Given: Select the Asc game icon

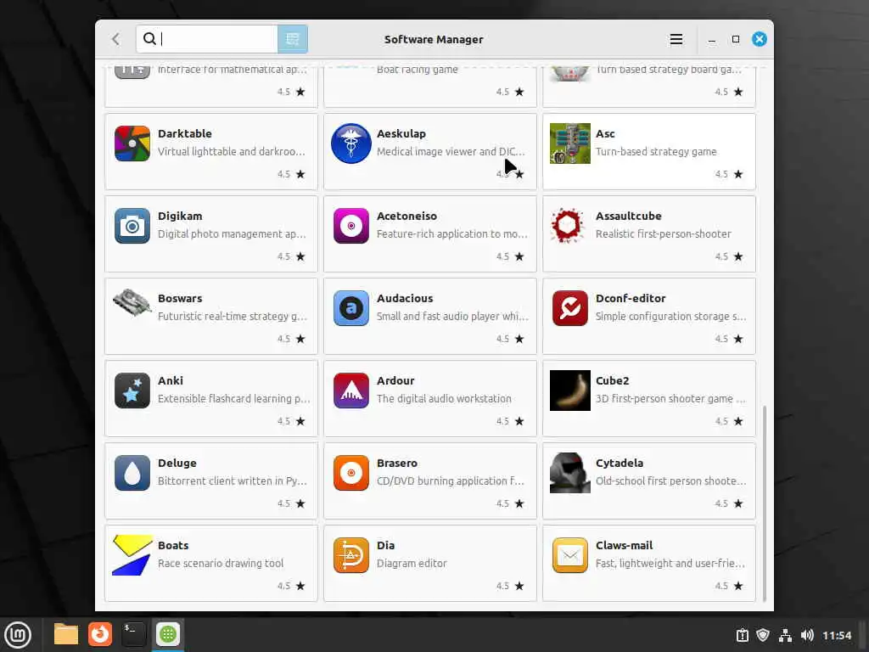Looking at the screenshot, I should pos(569,143).
